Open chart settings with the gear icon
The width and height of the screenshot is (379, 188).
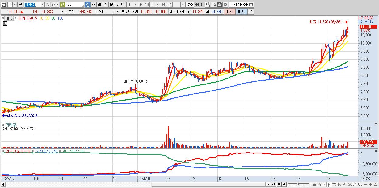coord(225,5)
